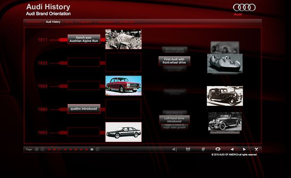The image size is (291, 178).
Task: Go to page 16
Action: point(54,150)
